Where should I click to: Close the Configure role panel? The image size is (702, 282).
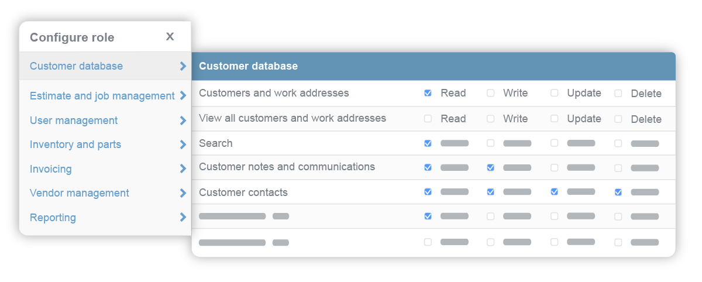170,37
